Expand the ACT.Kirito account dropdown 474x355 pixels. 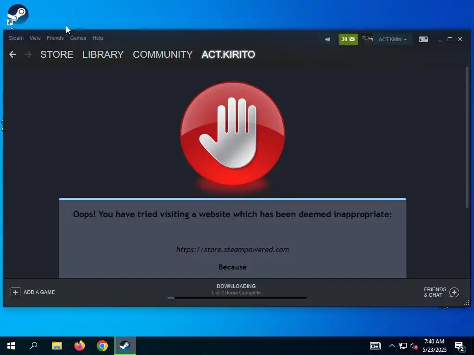point(393,39)
